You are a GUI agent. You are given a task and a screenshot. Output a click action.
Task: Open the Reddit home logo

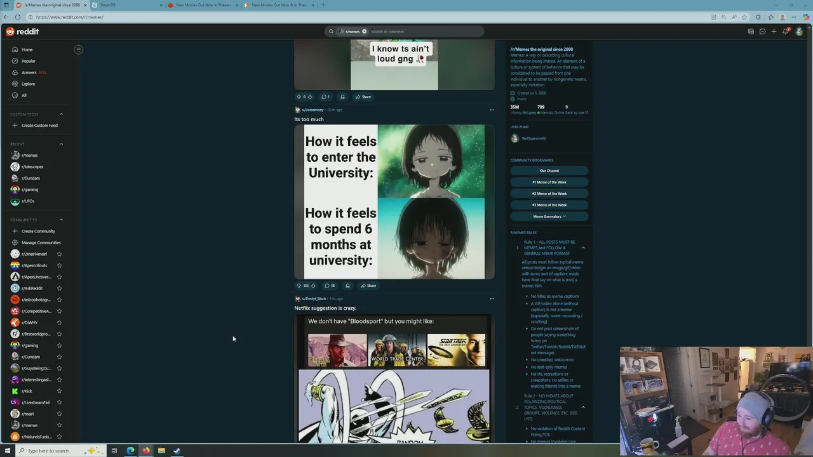point(22,31)
